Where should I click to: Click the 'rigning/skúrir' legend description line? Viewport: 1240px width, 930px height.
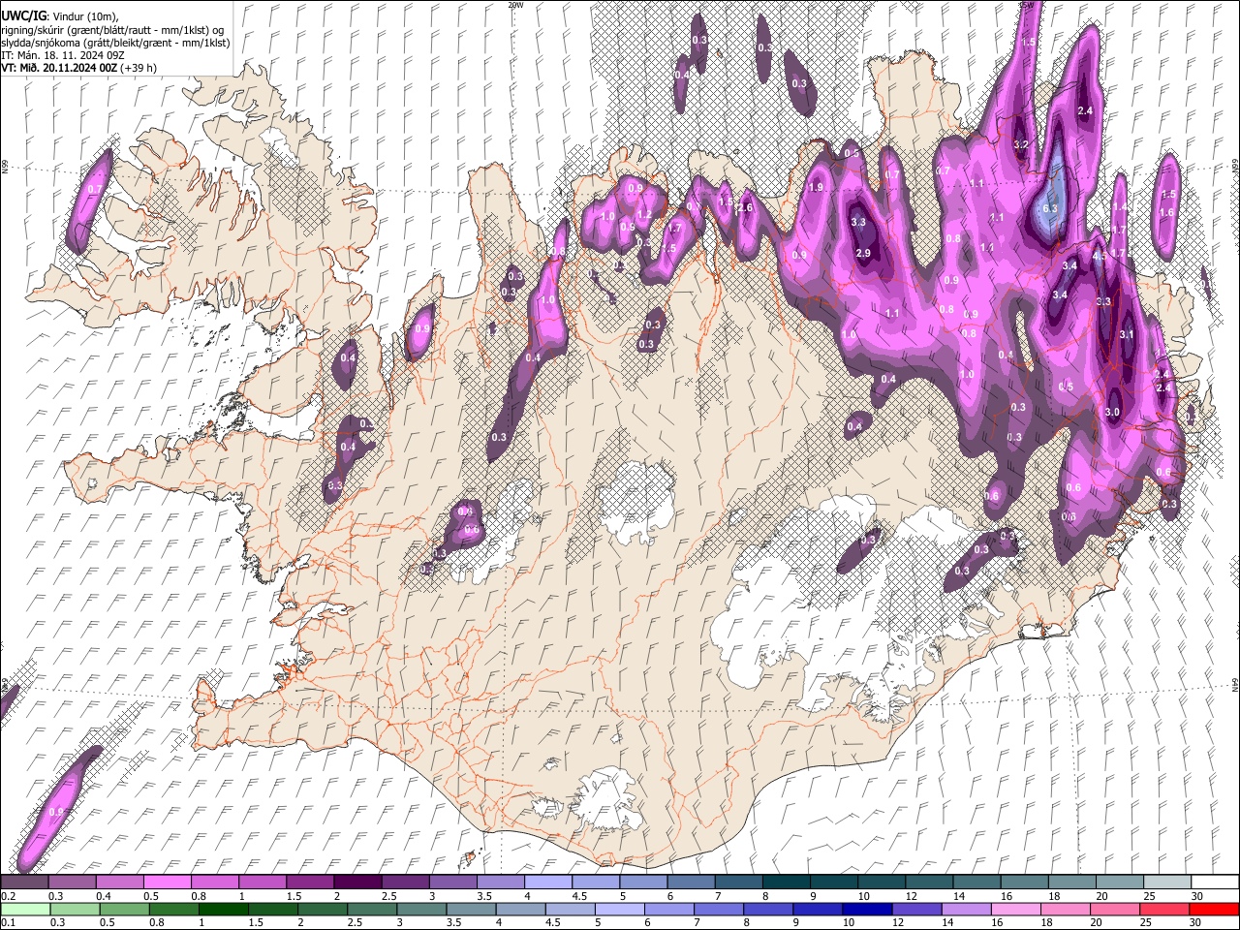(112, 30)
